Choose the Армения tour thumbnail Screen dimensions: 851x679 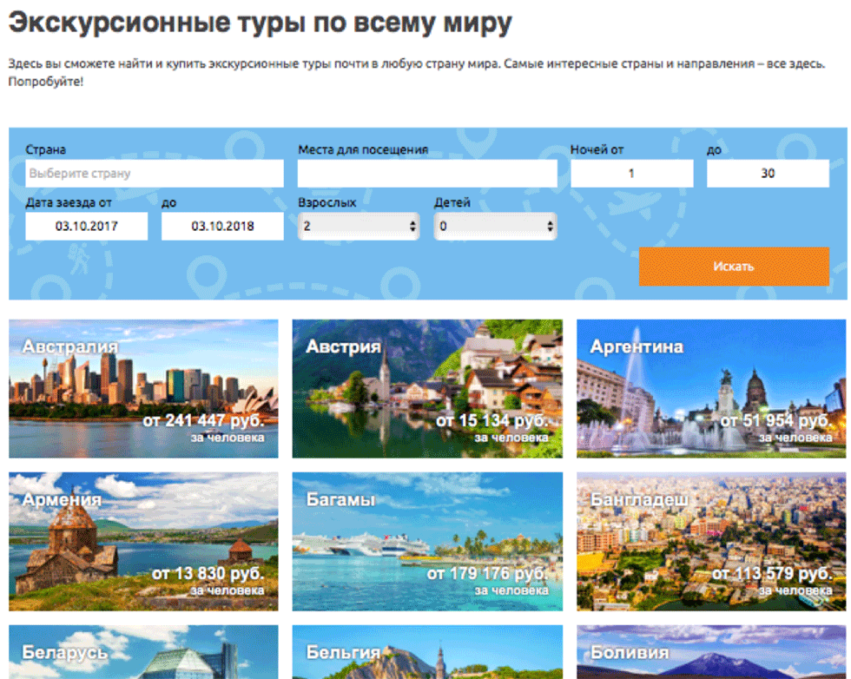click(143, 541)
